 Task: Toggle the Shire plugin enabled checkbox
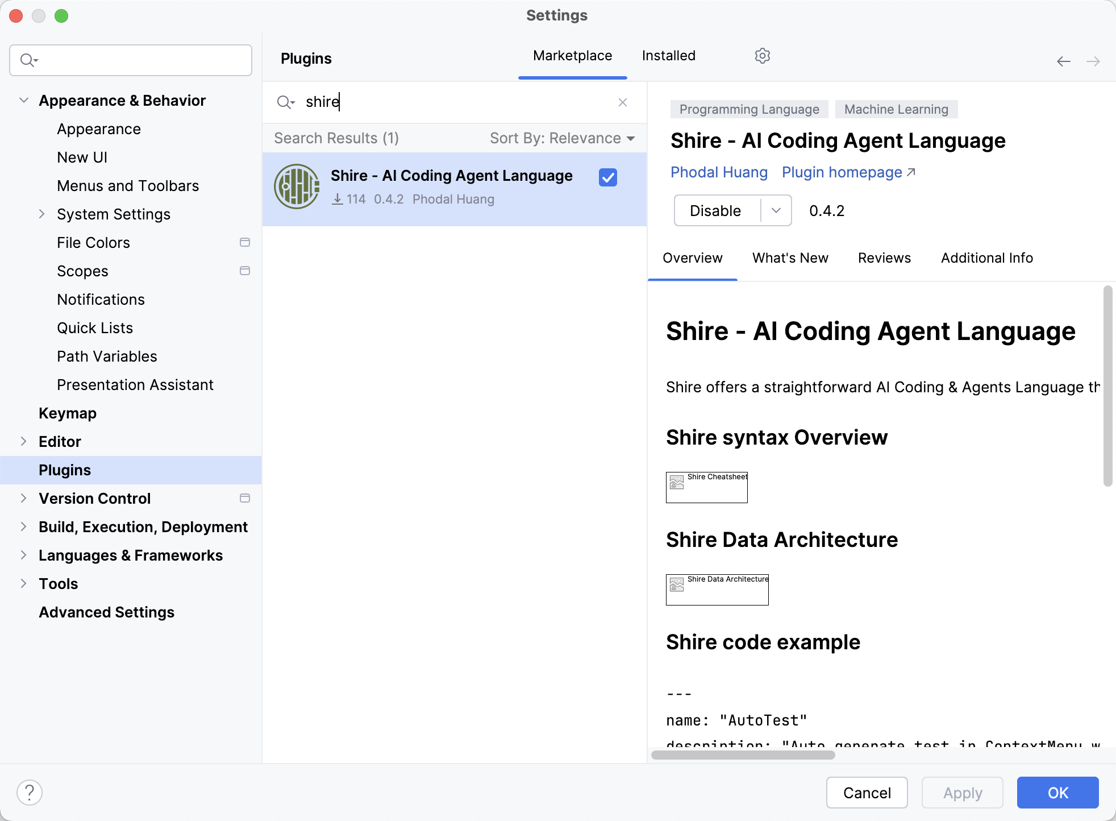click(607, 177)
